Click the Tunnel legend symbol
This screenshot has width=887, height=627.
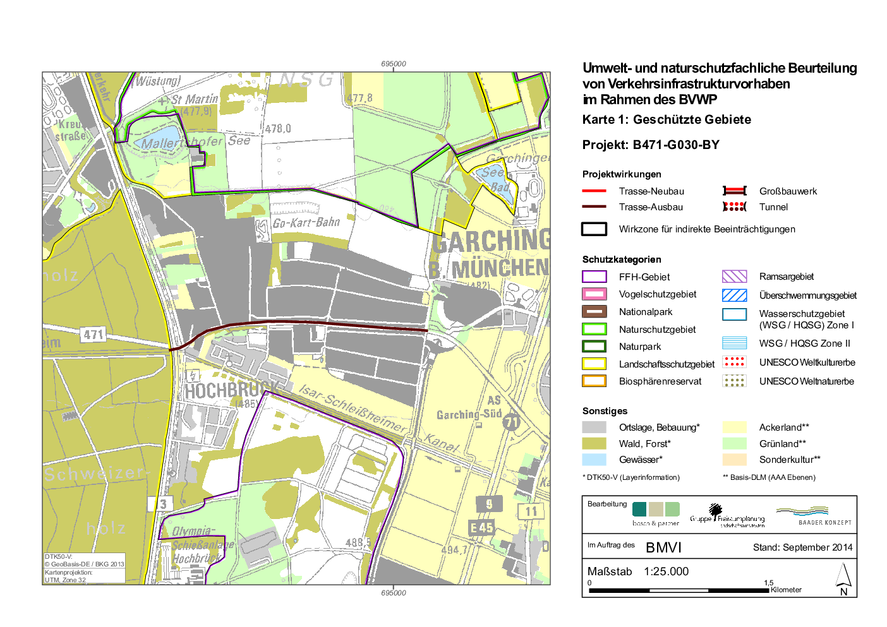point(734,207)
